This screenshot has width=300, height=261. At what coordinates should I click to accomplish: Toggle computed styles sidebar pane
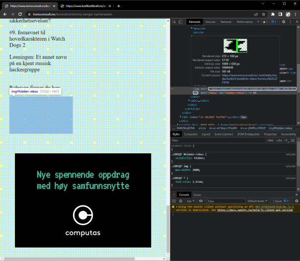click(x=293, y=140)
